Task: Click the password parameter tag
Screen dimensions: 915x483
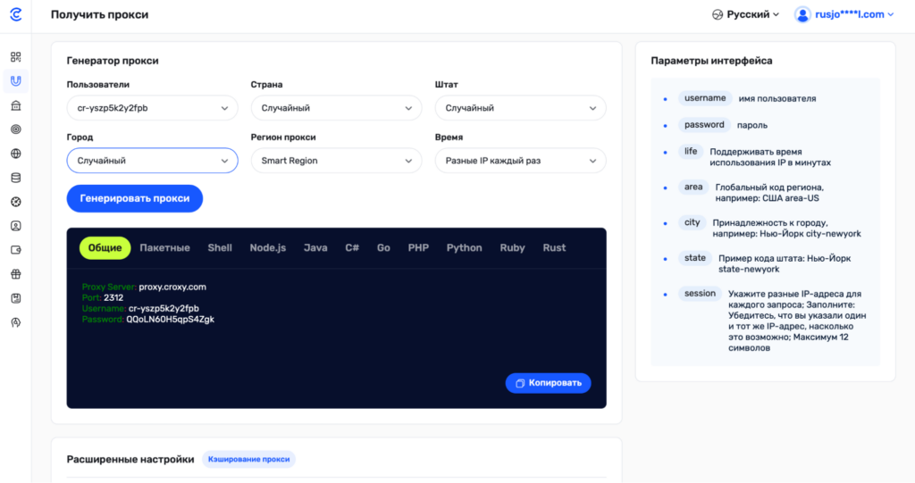Action: [x=704, y=125]
